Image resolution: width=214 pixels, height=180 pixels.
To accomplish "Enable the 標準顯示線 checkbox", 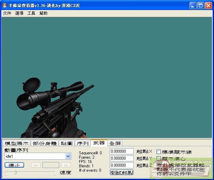I will (x=159, y=152).
